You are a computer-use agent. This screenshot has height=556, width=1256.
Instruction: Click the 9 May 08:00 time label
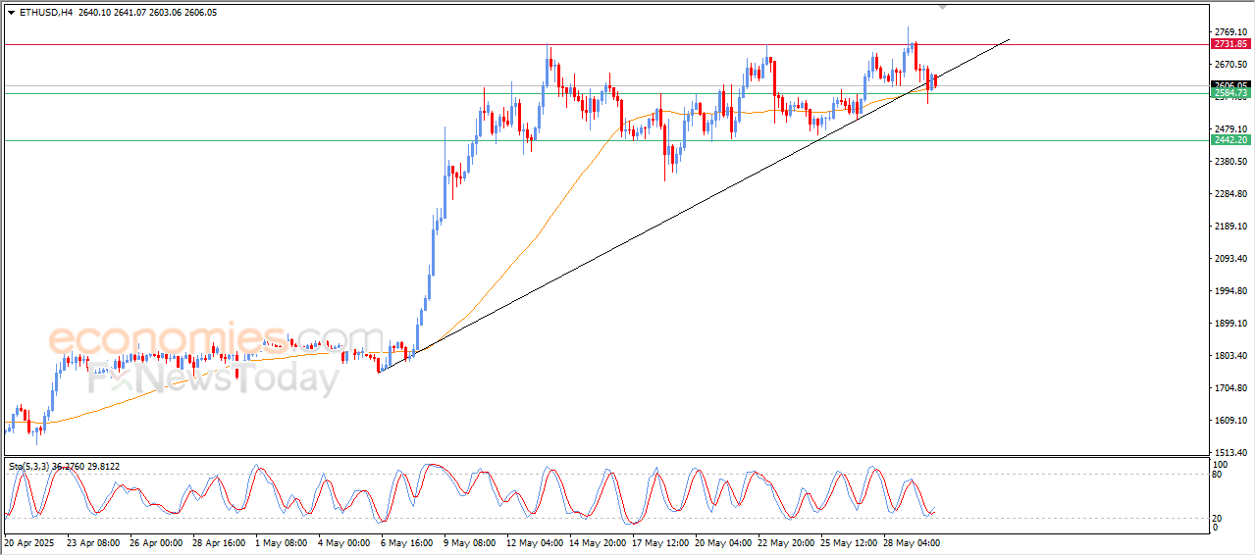(x=470, y=542)
